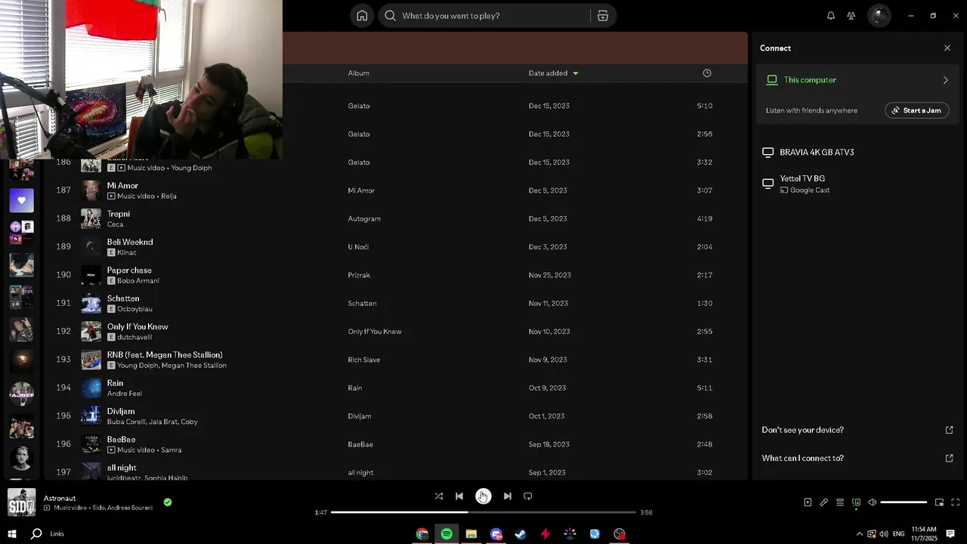Select the Schatten track title
The width and height of the screenshot is (967, 544).
[x=123, y=298]
